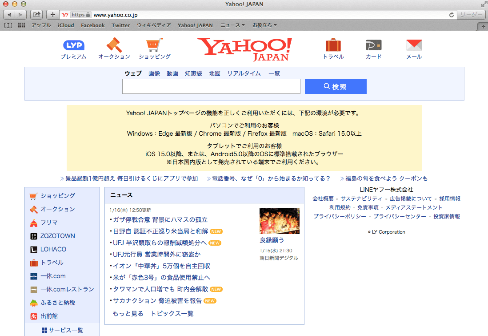Open news link 米が「赤色3号」の食品使用禁止へ

tap(161, 277)
